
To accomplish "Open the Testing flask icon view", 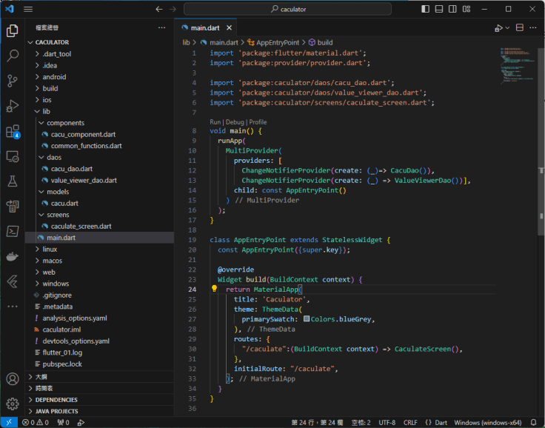I will (x=13, y=181).
